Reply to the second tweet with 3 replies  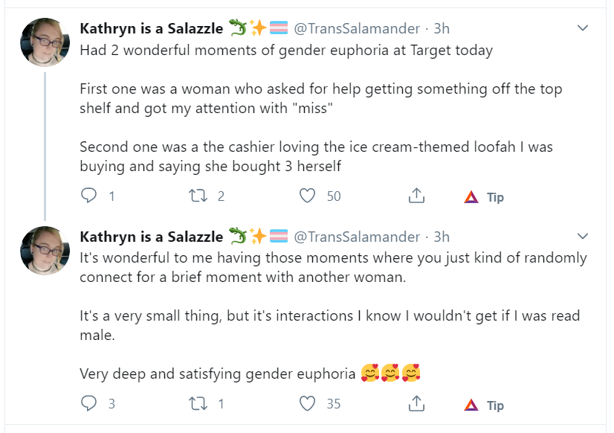[88, 403]
